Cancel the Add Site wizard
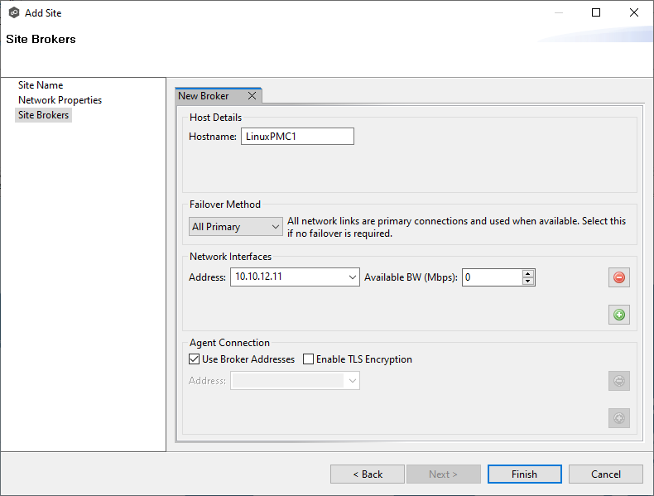The image size is (654, 496). coord(606,474)
